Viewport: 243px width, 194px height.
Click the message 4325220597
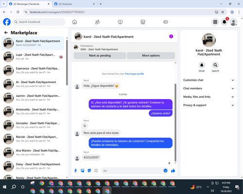pos(91,158)
